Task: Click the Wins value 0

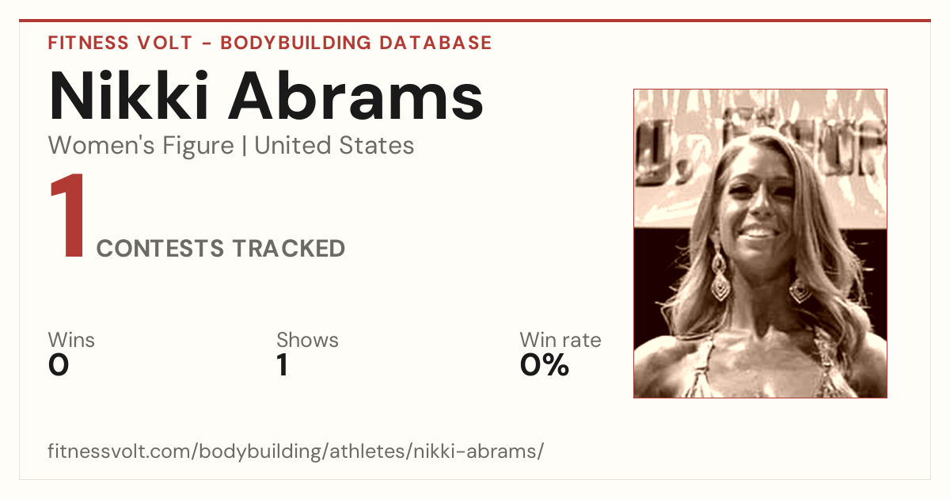Action: click(x=59, y=365)
